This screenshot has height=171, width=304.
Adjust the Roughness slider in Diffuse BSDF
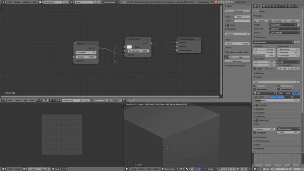[139, 51]
